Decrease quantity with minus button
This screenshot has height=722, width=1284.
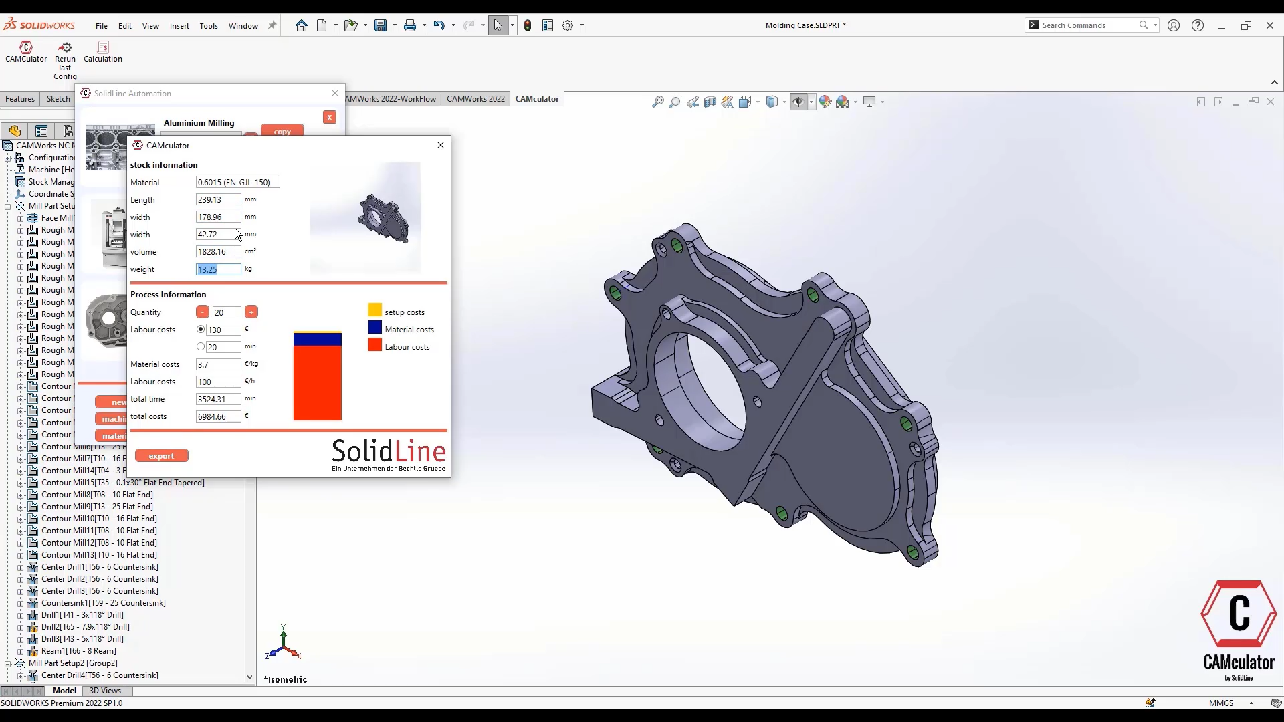point(203,312)
